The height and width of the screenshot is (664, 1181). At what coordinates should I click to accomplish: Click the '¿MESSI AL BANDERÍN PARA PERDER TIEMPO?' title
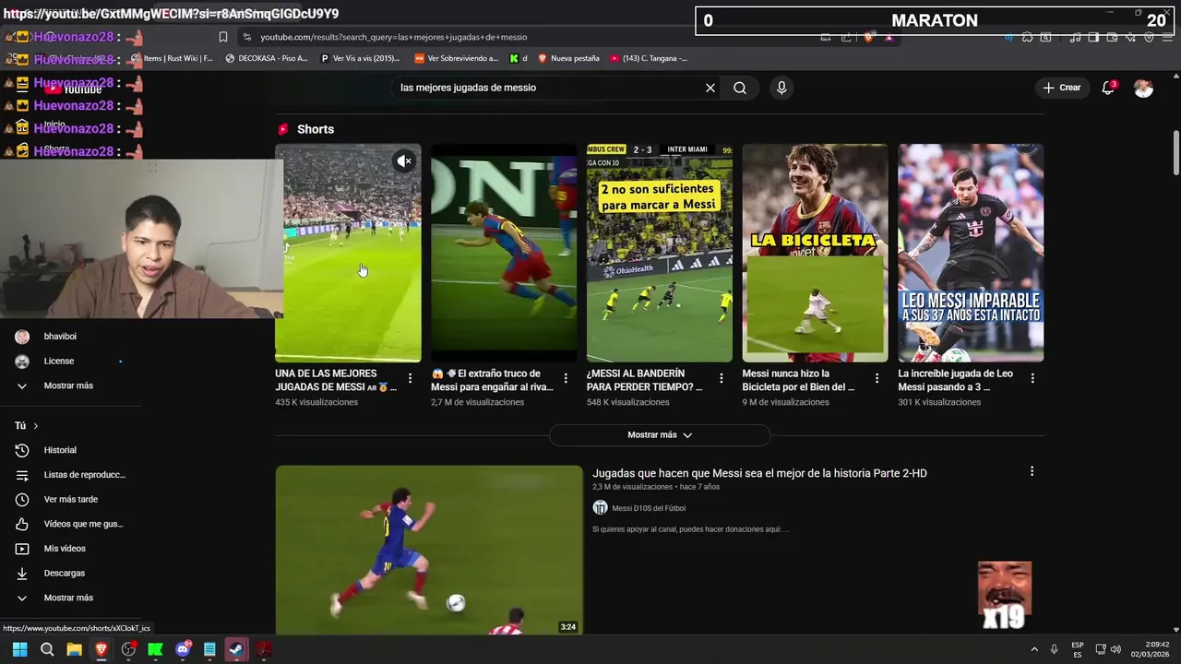[x=644, y=380]
